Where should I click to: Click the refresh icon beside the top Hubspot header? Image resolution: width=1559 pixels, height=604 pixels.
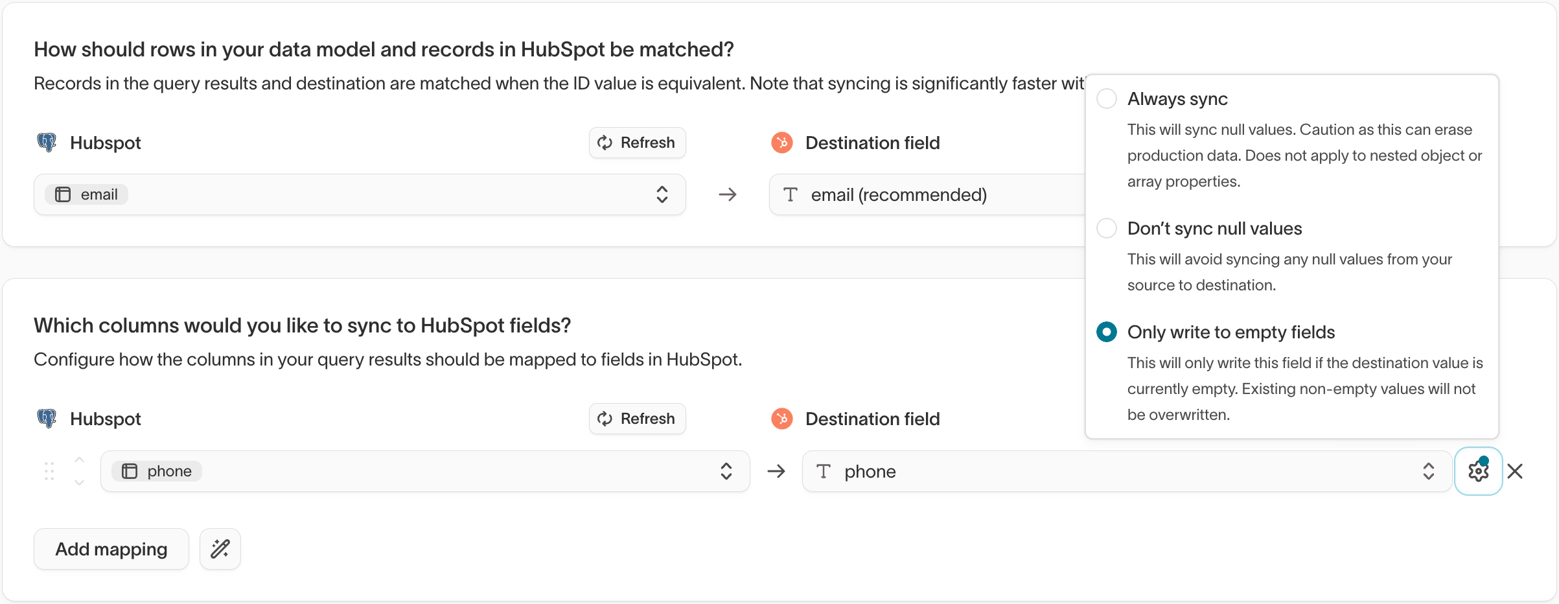(x=604, y=142)
